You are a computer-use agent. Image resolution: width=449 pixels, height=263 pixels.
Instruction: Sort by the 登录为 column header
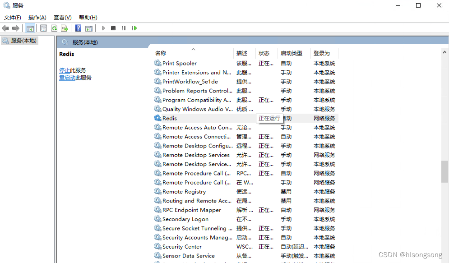321,53
